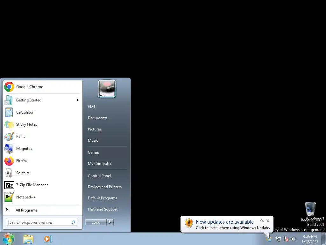This screenshot has height=245, width=326.
Task: Select 'Notepad++' label text
Action: pos(26,197)
